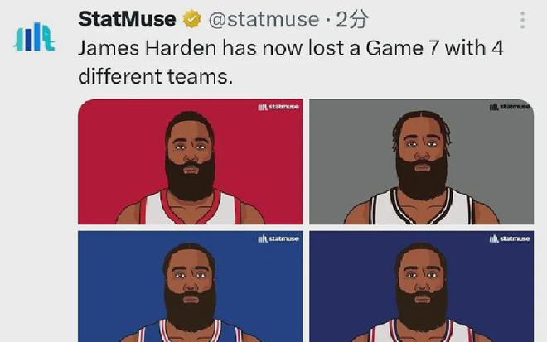Open the navy Clippers jersey Harden image
Image resolution: width=547 pixels, height=342 pixels.
pos(421,287)
